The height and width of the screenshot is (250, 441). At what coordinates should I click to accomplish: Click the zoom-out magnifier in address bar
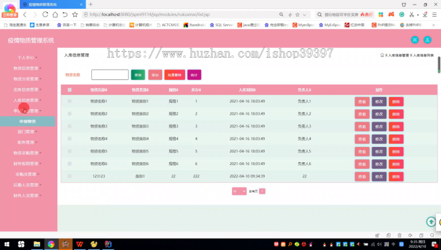point(281,15)
